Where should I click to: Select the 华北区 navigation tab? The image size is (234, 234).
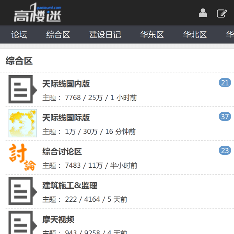point(195,35)
